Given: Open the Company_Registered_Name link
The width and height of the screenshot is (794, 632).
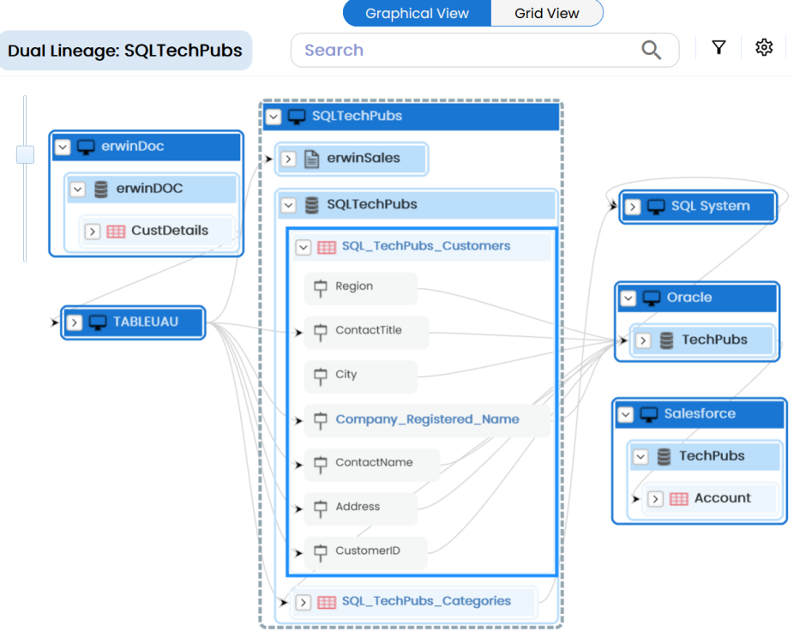Looking at the screenshot, I should 427,419.
